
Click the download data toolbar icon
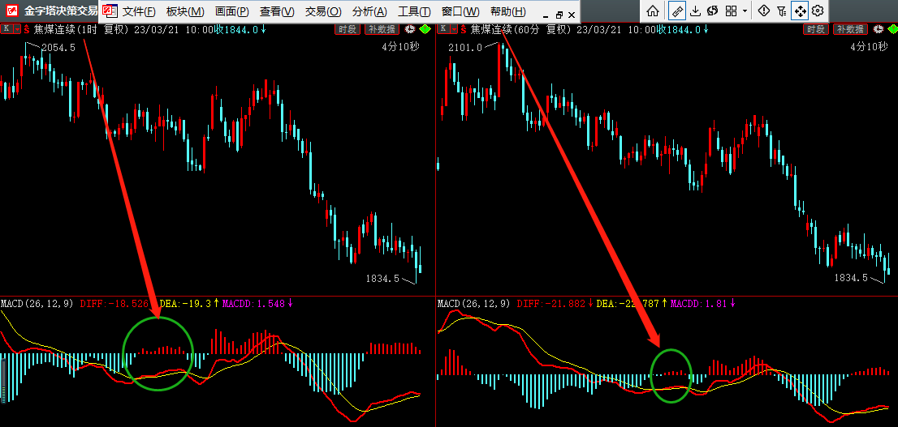click(x=695, y=11)
